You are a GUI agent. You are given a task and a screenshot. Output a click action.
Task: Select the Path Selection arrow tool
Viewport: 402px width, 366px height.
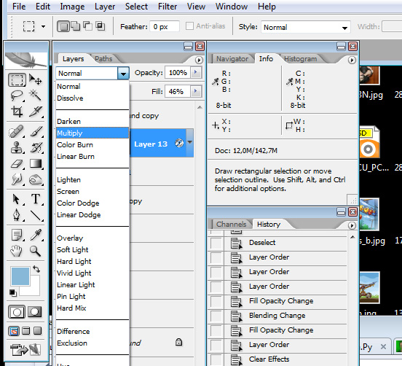[17, 199]
